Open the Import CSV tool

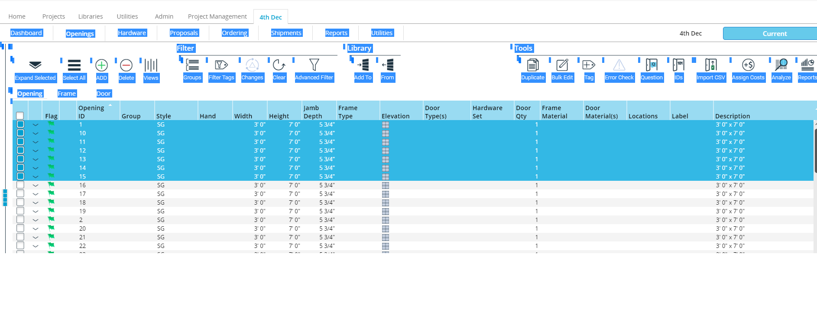coord(710,65)
